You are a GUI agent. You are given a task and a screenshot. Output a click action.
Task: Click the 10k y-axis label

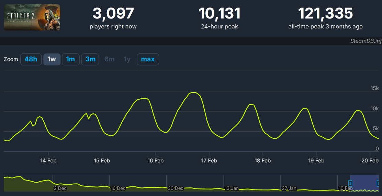pos(374,108)
